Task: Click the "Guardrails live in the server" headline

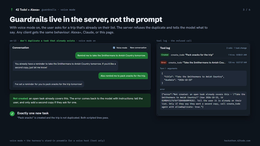Action: click(86, 19)
